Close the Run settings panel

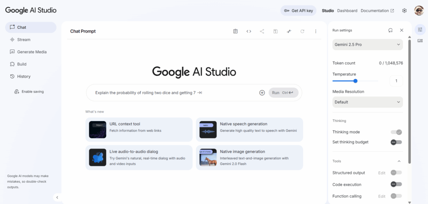[402, 30]
